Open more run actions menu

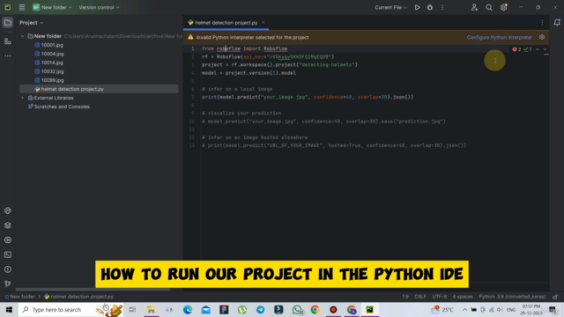tap(442, 7)
